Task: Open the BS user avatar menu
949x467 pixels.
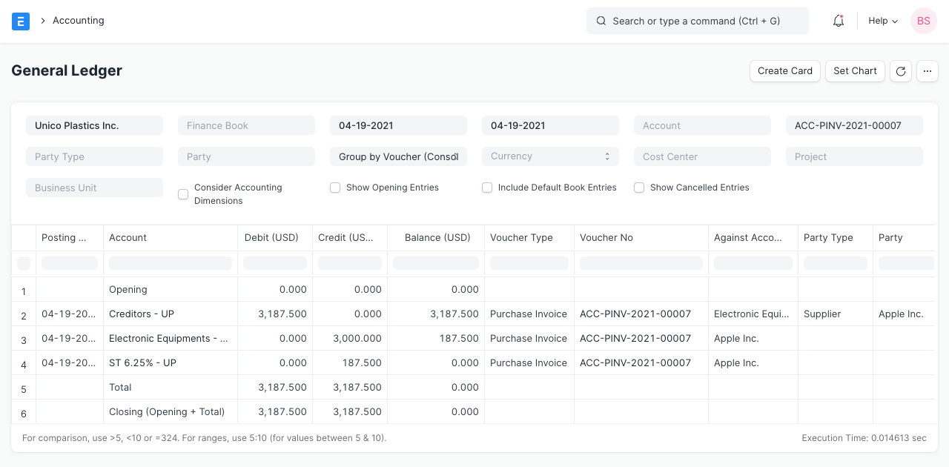Action: point(923,21)
